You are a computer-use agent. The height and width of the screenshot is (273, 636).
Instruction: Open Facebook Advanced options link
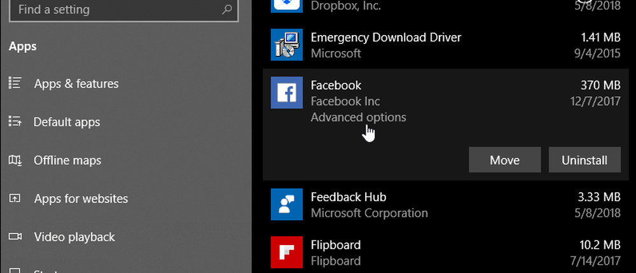coord(358,117)
